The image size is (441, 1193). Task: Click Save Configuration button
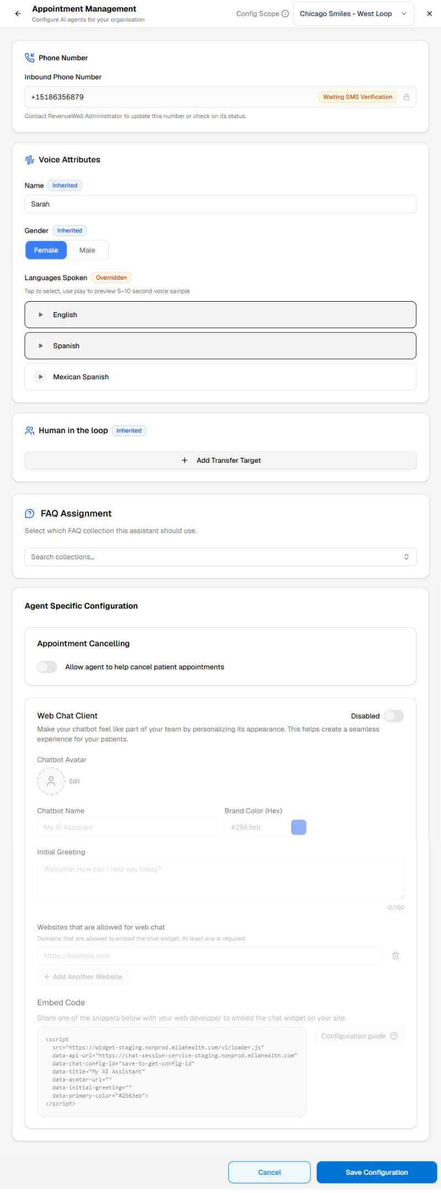click(377, 1173)
